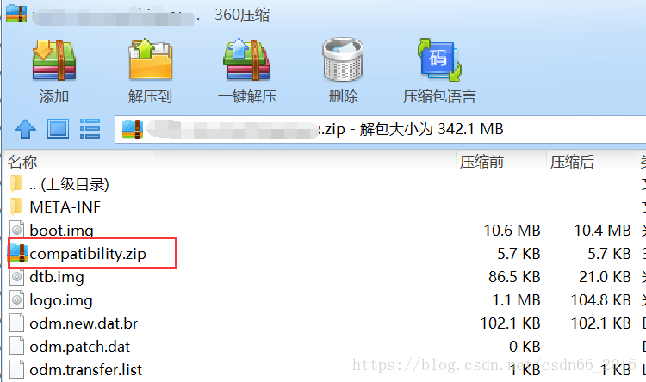Select the .. (上级目录) parent folder entry

click(69, 184)
